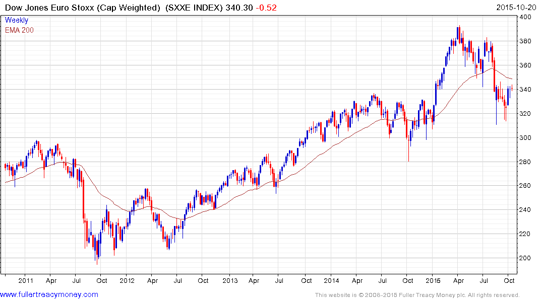542x302 pixels.
Task: Click the chart date 2015-10-20
Action: point(516,8)
